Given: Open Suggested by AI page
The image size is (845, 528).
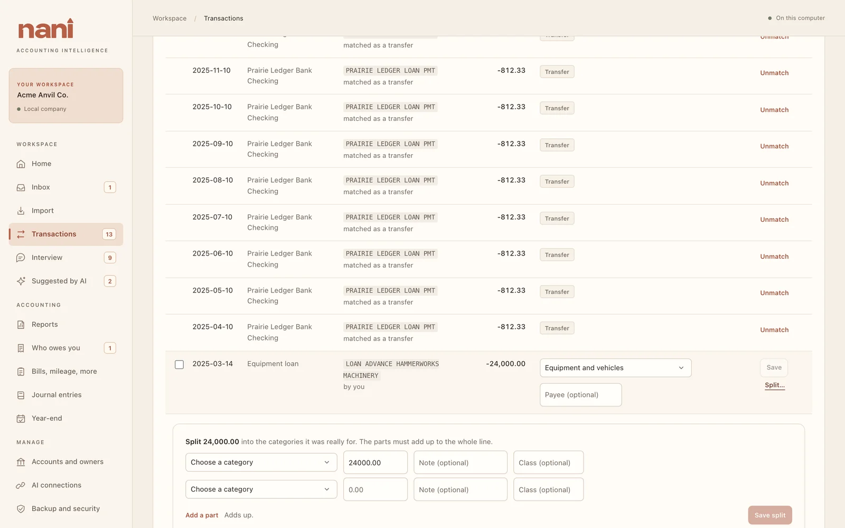Looking at the screenshot, I should tap(66, 281).
